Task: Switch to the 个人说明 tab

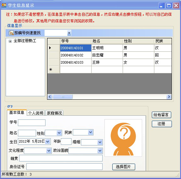Action: 36,113
